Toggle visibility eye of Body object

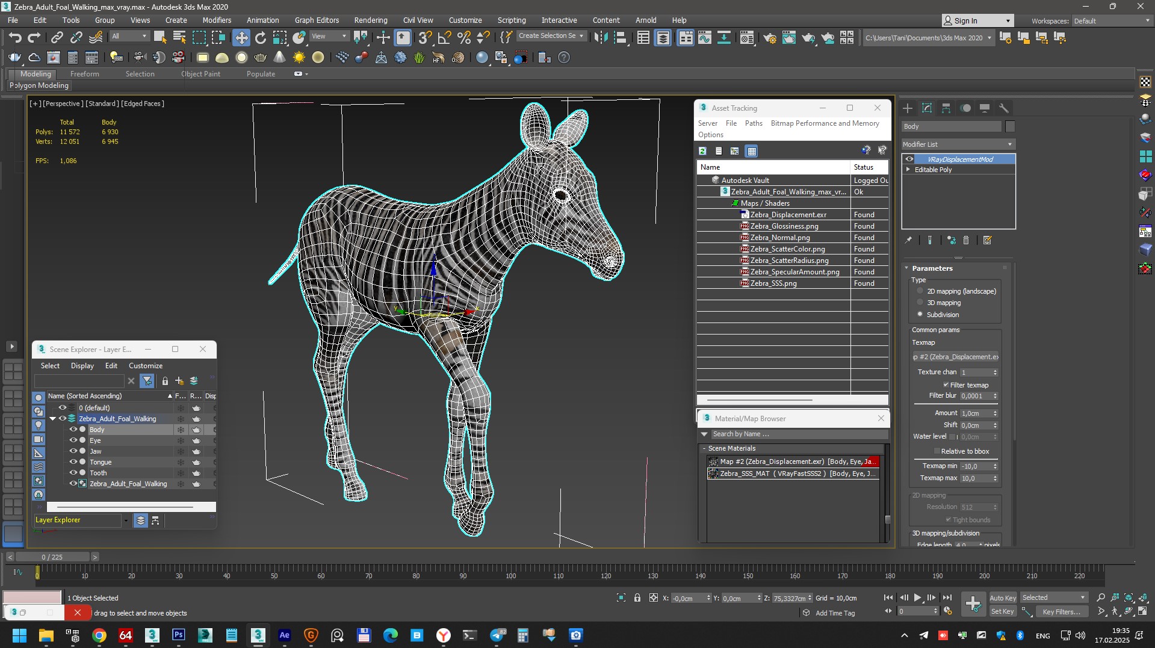pyautogui.click(x=73, y=430)
